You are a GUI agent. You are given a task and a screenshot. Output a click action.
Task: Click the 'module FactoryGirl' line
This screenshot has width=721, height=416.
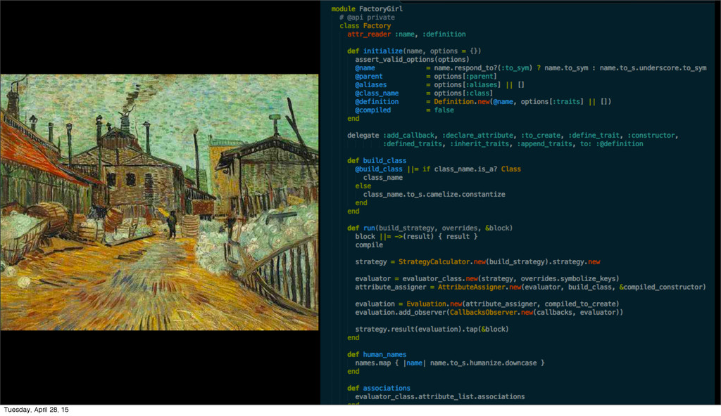click(367, 8)
